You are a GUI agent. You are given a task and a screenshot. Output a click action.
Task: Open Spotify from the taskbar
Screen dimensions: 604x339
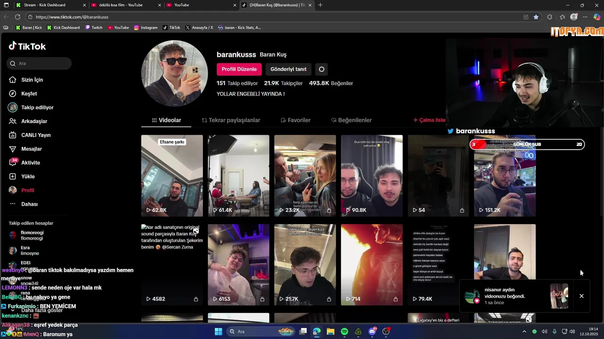tap(344, 331)
